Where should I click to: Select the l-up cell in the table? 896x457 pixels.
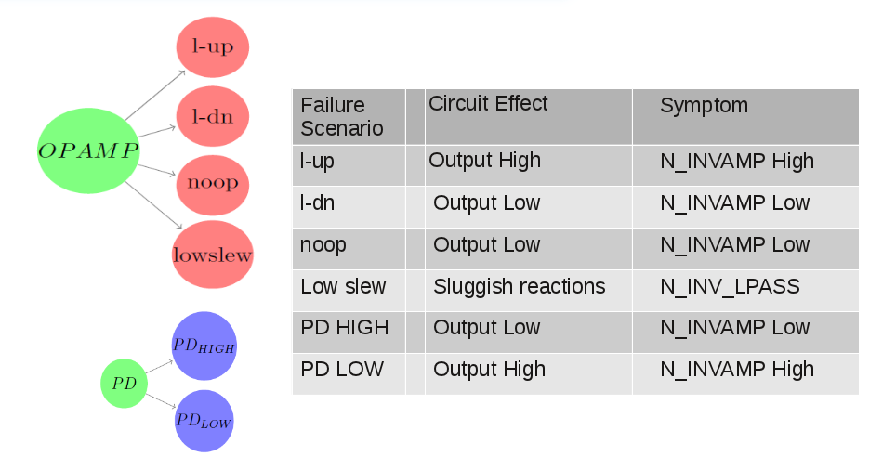coord(317,161)
